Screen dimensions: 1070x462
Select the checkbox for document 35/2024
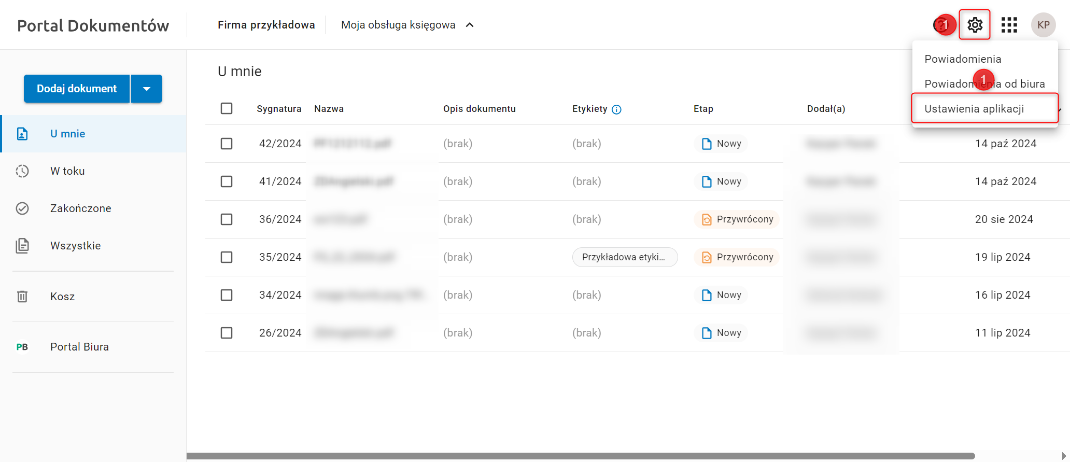pyautogui.click(x=227, y=257)
